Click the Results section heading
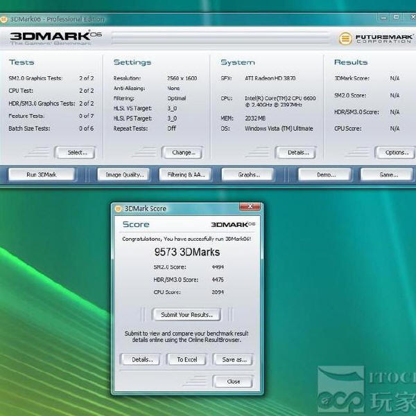Viewport: 416px width, 416px height. (351, 62)
